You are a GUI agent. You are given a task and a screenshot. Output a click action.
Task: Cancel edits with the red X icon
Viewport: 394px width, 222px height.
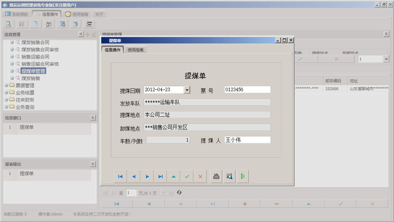click(x=200, y=176)
